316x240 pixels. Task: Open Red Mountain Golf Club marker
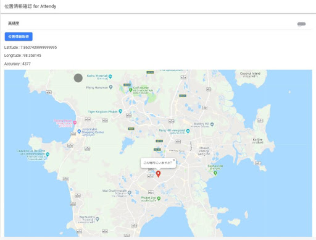tap(130, 90)
